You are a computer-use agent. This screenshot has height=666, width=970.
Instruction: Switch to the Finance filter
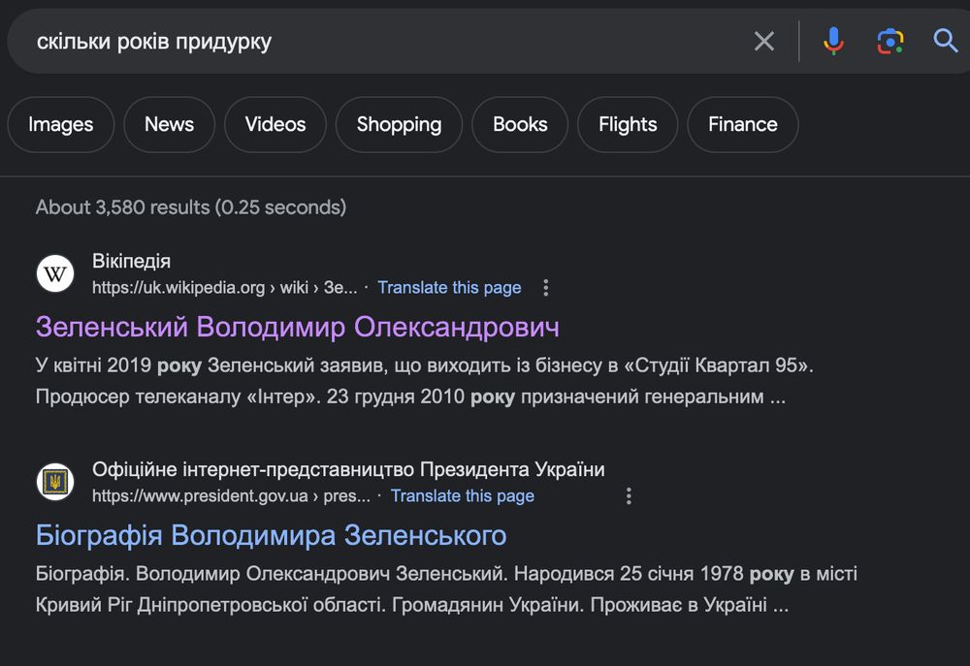(742, 124)
